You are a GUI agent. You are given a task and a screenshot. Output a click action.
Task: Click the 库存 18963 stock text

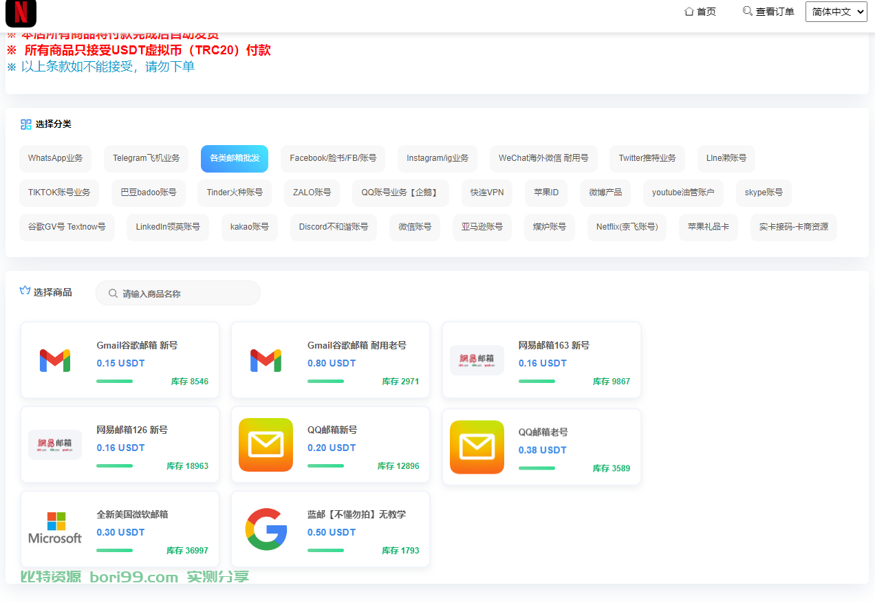[187, 466]
